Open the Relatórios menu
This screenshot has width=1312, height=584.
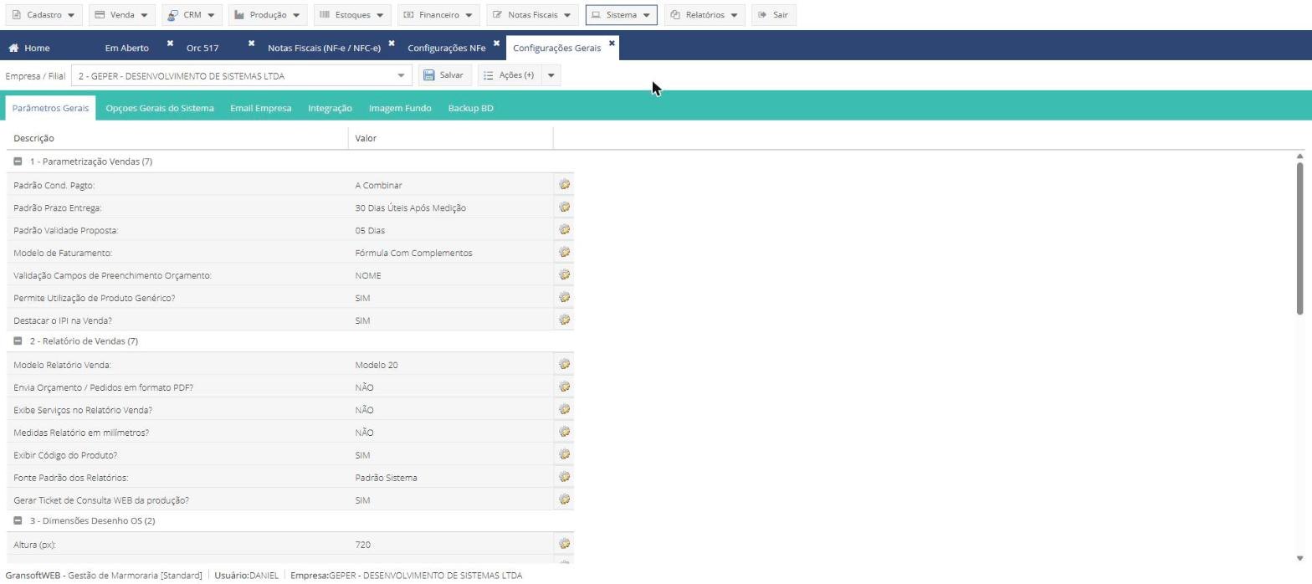pos(705,15)
